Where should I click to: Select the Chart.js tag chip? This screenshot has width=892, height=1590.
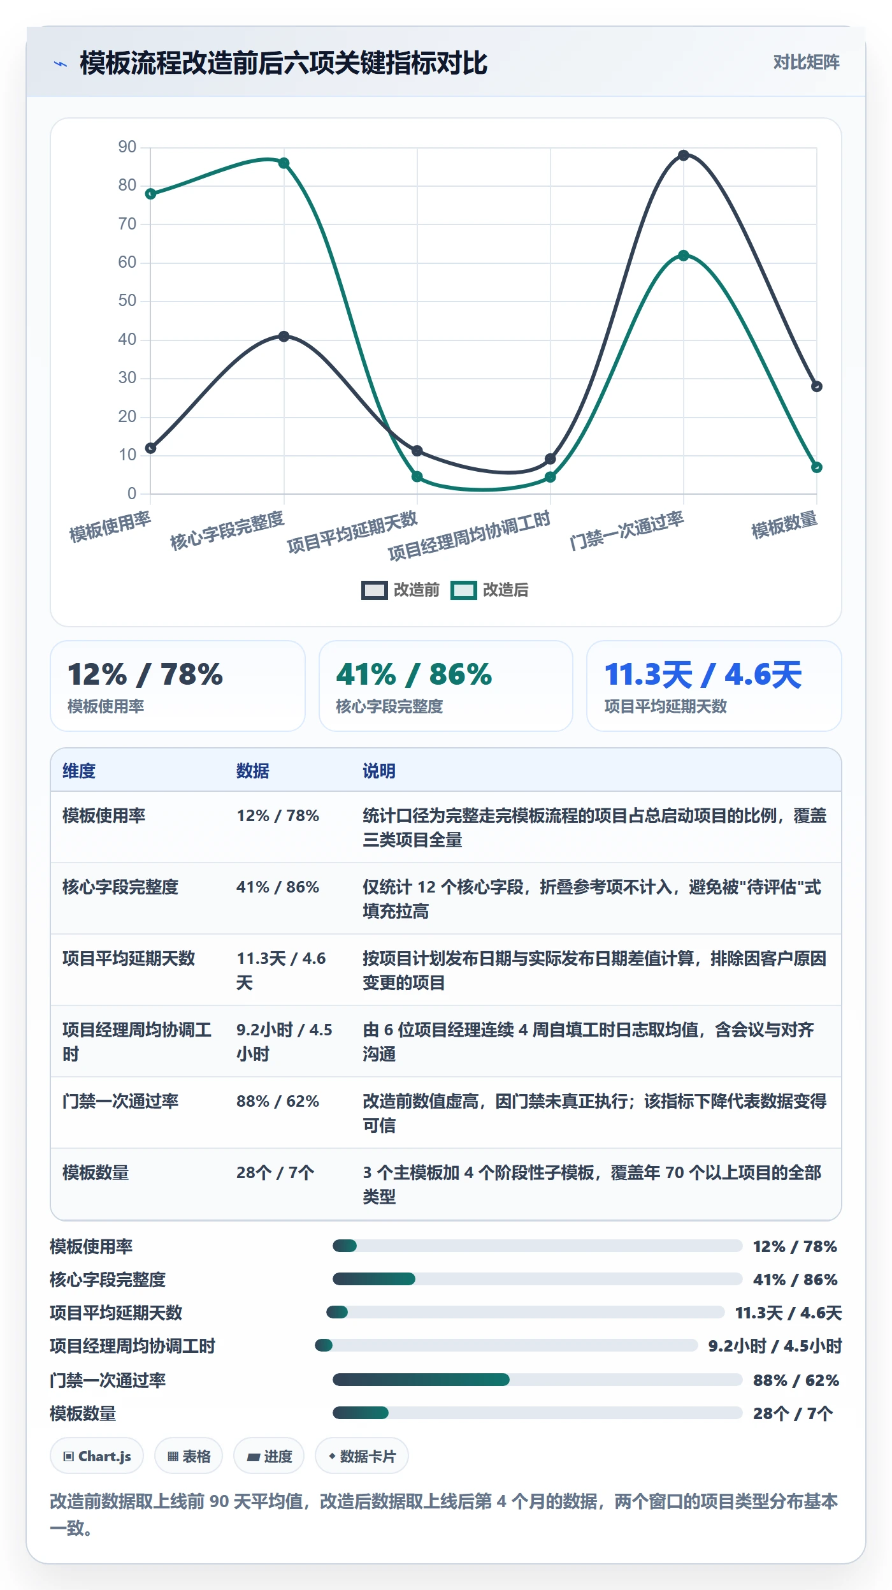click(x=97, y=1456)
